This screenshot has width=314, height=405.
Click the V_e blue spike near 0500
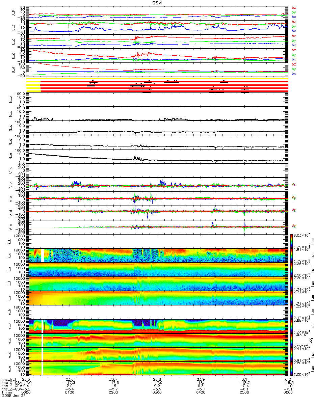pyautogui.click(x=244, y=224)
